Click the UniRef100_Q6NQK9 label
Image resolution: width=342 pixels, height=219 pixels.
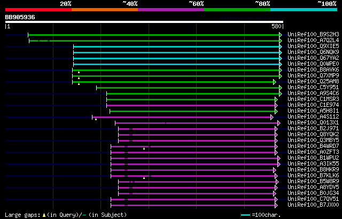(313, 52)
